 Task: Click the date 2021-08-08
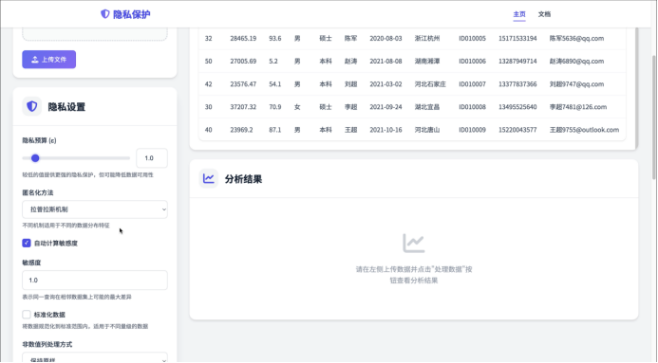(x=385, y=61)
